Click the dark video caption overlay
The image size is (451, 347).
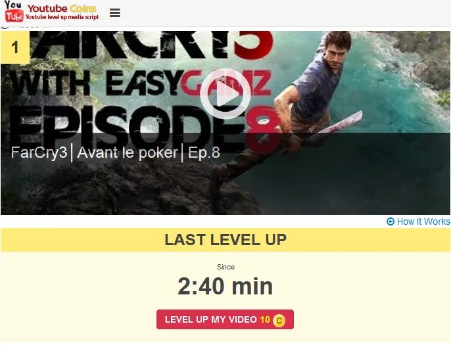tap(225, 173)
